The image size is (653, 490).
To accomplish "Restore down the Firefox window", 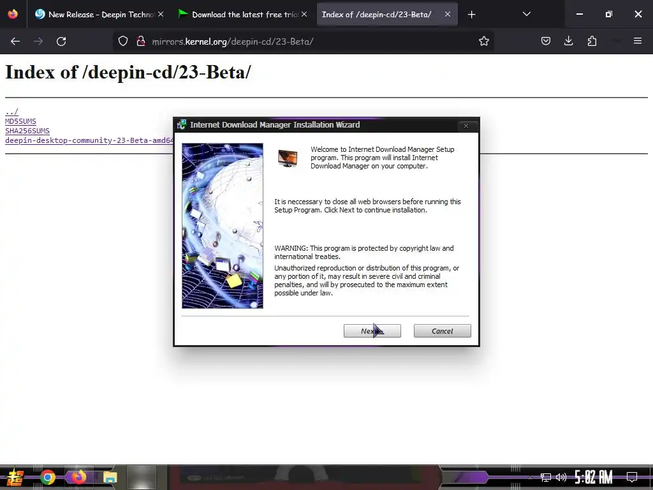I will click(x=609, y=14).
